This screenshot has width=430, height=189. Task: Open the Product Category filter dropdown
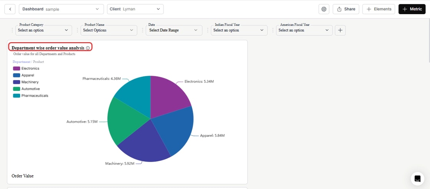pyautogui.click(x=44, y=30)
